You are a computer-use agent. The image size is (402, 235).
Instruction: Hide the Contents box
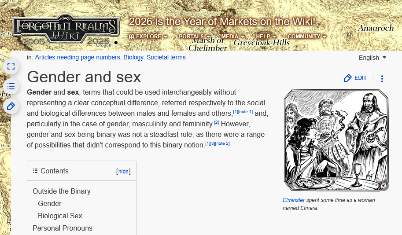point(123,172)
